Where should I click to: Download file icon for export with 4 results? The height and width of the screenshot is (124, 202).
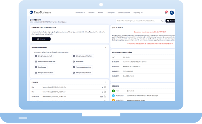point(105,92)
